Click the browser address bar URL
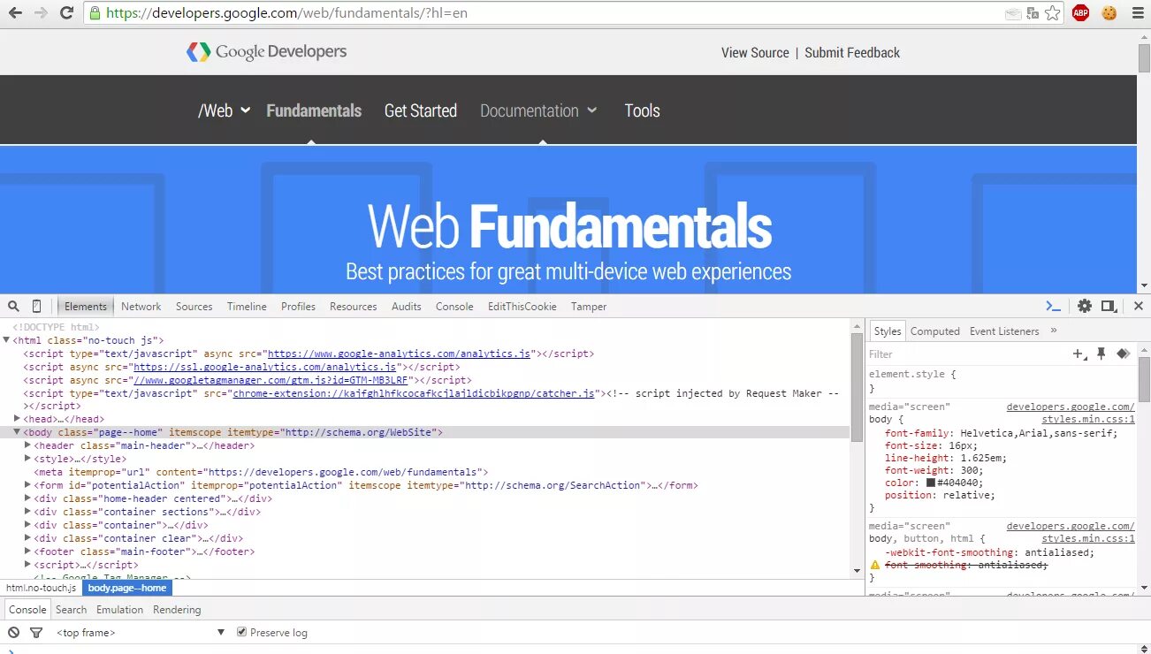Image resolution: width=1151 pixels, height=654 pixels. coord(287,13)
